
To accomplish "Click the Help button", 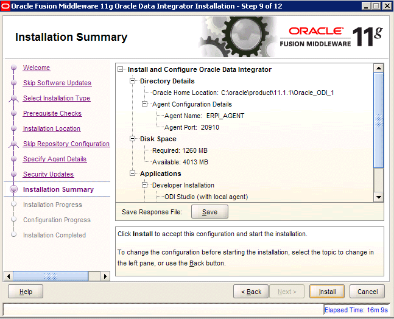I will tap(26, 292).
